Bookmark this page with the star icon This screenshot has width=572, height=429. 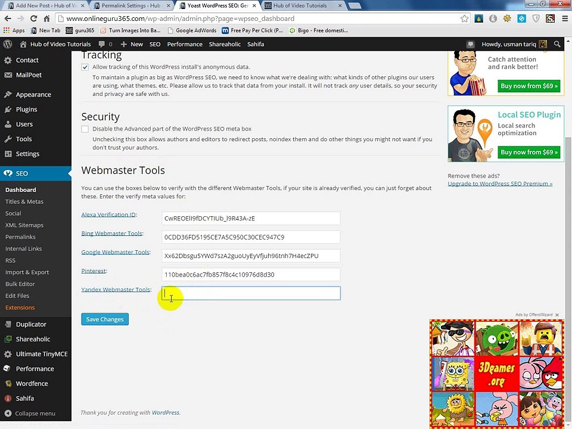[x=464, y=18]
